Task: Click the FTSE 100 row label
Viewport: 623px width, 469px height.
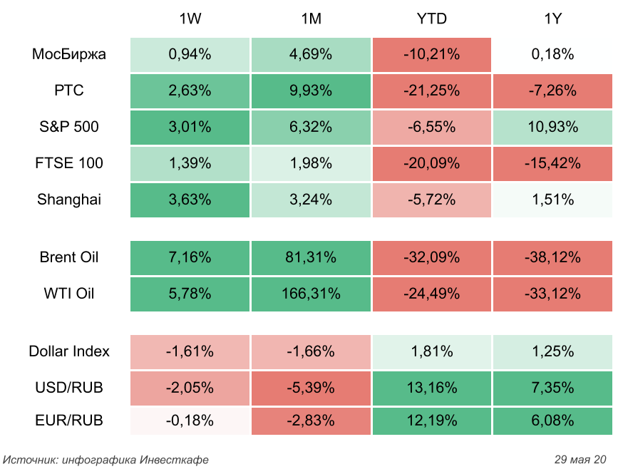Action: click(70, 163)
